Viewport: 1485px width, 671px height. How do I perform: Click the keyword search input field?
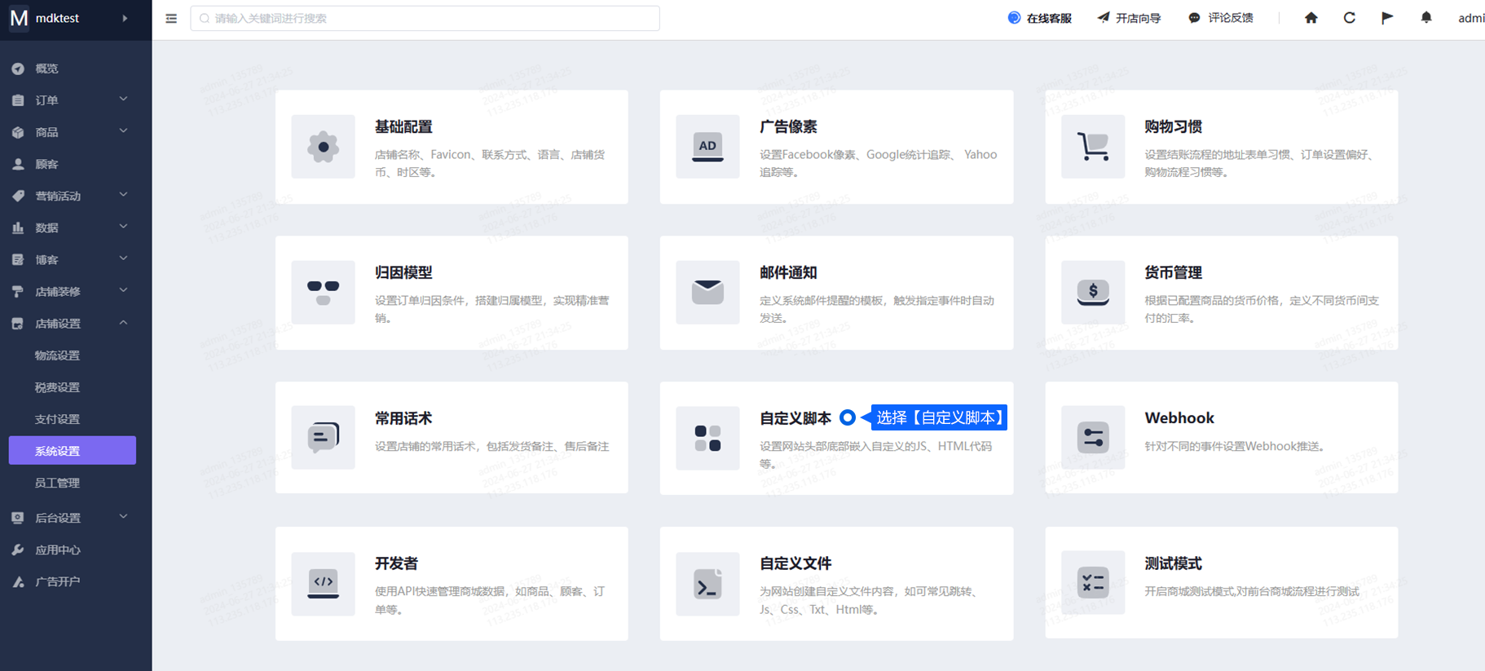tap(425, 18)
